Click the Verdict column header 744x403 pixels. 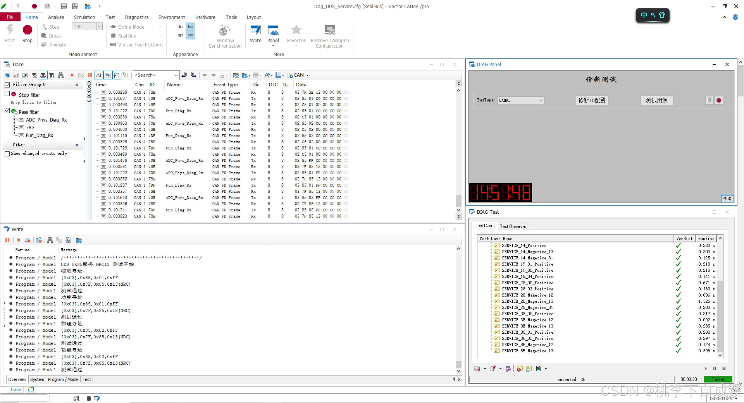click(x=684, y=238)
